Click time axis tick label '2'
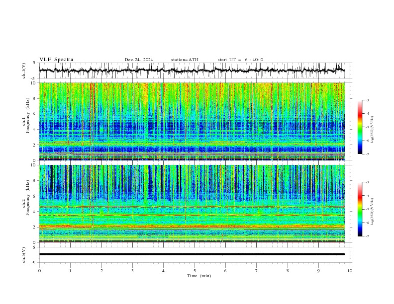394x304 pixels. pos(101,271)
